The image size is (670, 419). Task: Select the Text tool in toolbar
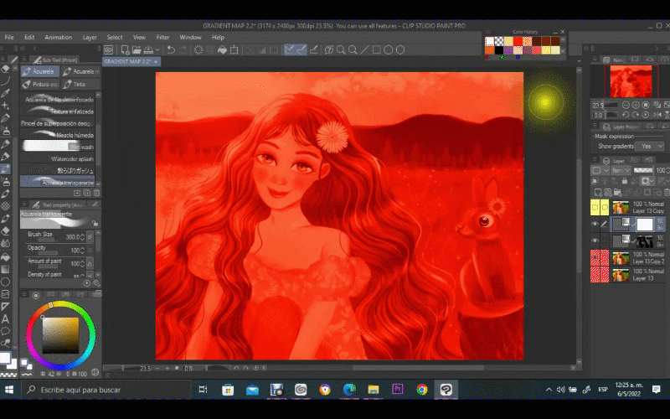tap(6, 318)
